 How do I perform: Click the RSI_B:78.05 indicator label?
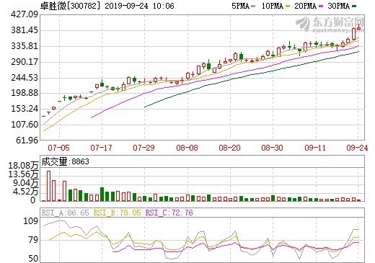click(x=117, y=213)
